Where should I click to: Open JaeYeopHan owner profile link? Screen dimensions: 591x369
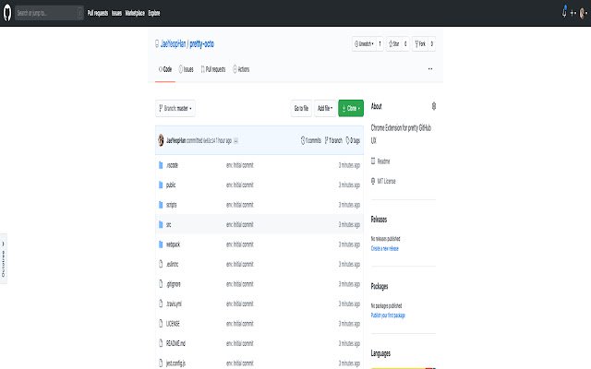coord(173,43)
